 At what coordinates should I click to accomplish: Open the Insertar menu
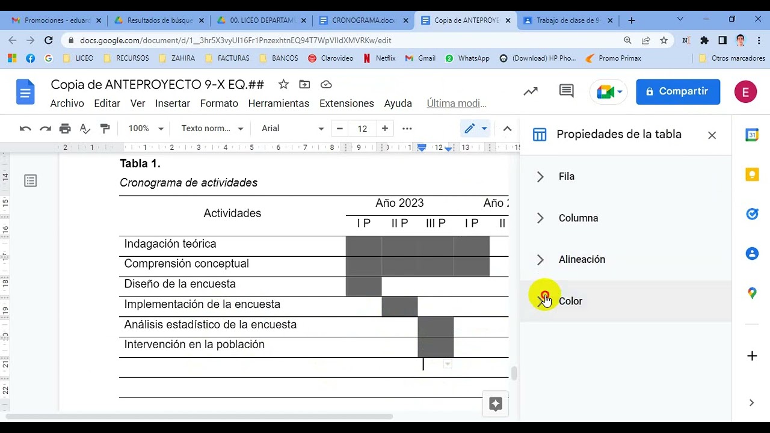point(173,103)
